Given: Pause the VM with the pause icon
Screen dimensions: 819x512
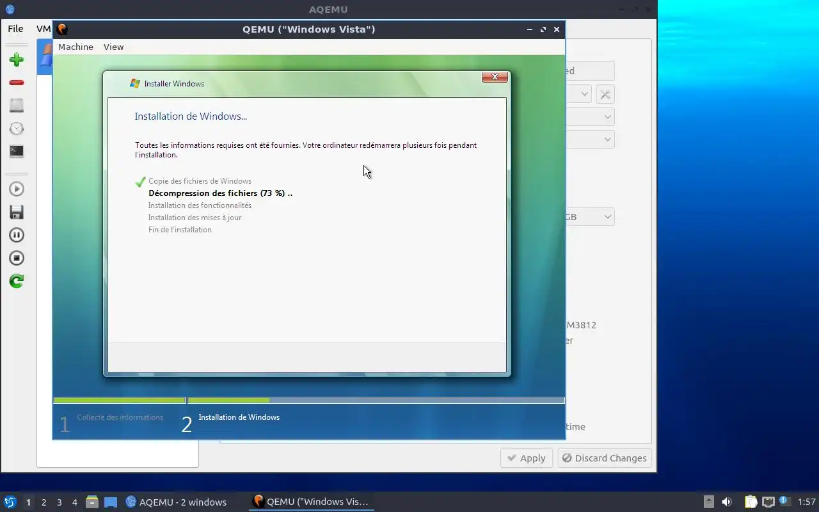Looking at the screenshot, I should pos(17,235).
